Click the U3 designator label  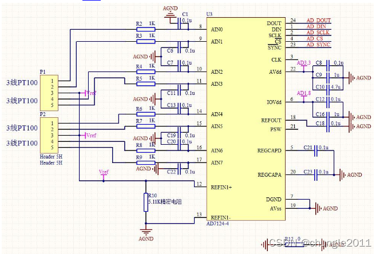(209, 14)
